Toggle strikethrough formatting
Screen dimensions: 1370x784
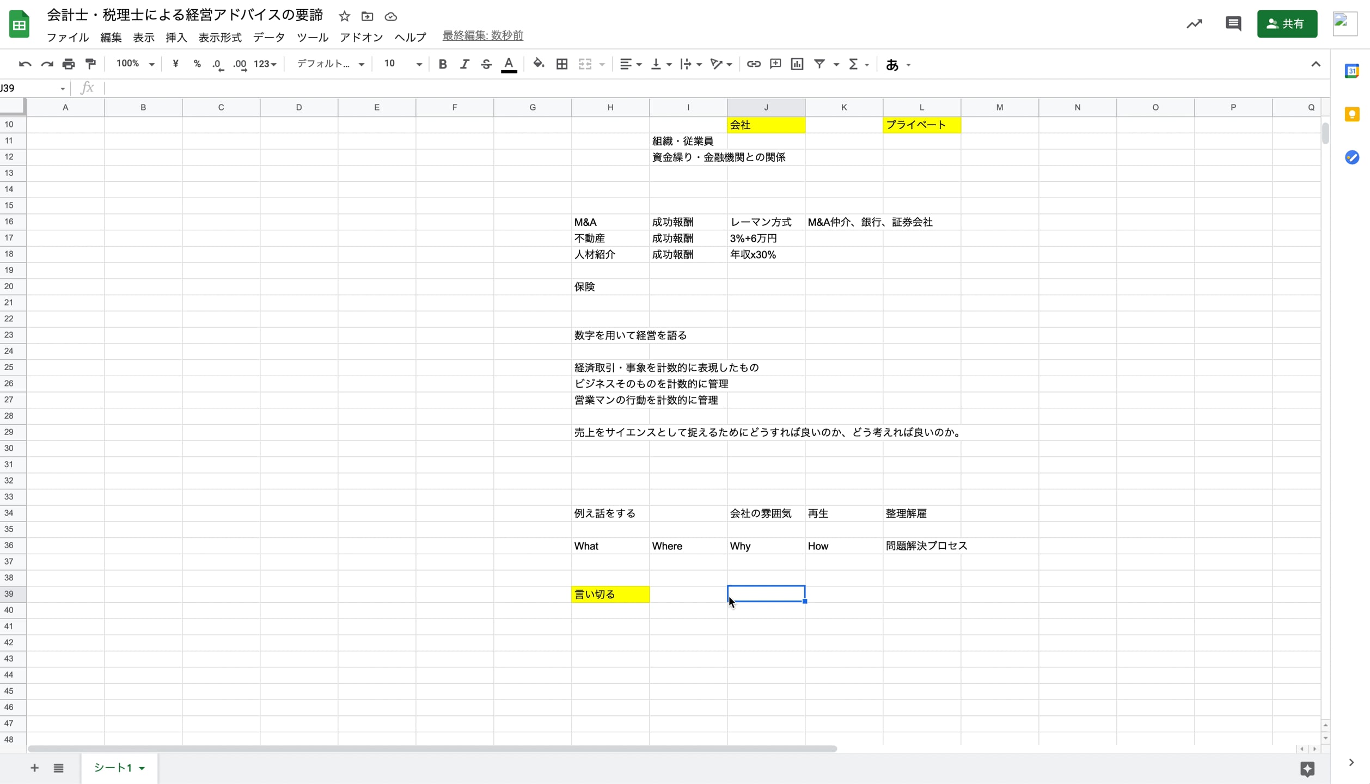point(486,64)
